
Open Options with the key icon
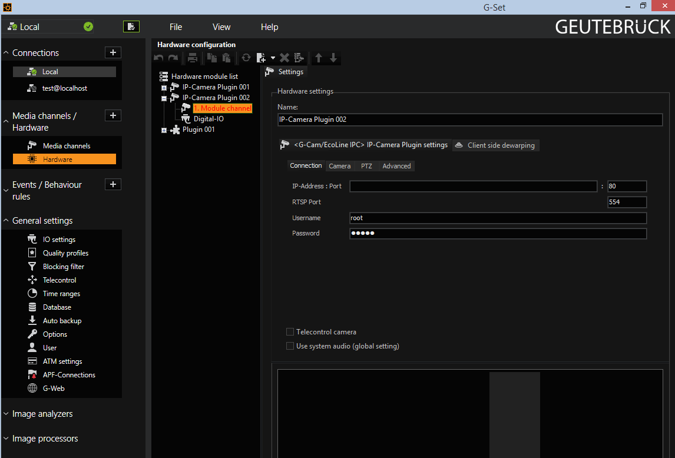coord(55,334)
